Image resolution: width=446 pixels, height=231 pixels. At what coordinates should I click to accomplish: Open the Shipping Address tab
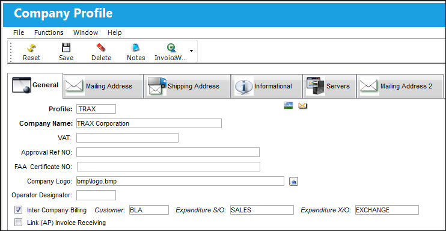coord(187,86)
